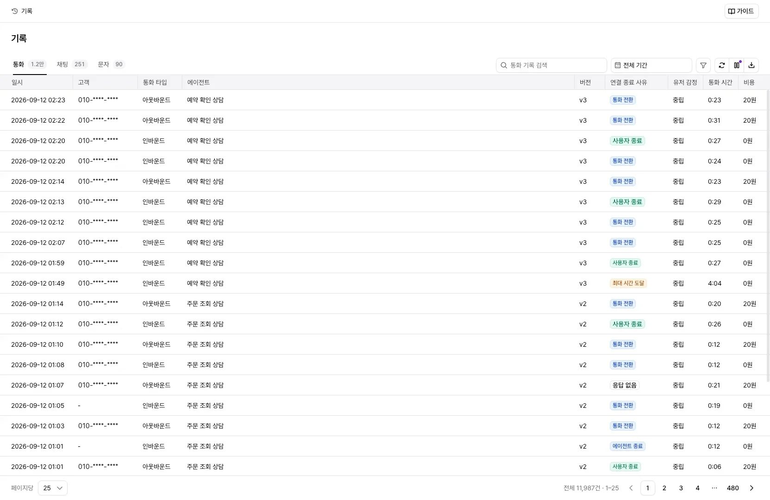
Task: Click the 응답 없음 badge
Action: click(x=625, y=385)
